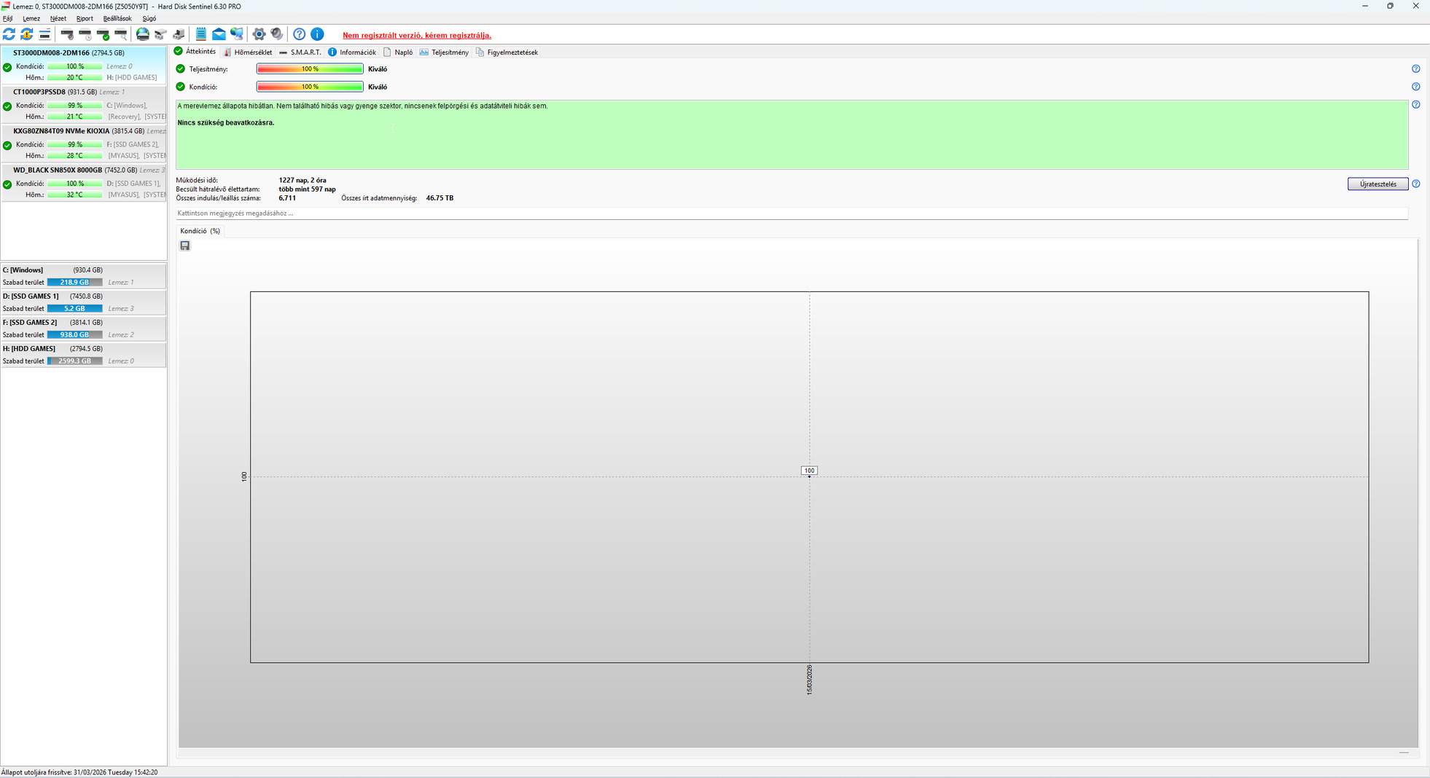Open the Lemez menu

click(31, 19)
